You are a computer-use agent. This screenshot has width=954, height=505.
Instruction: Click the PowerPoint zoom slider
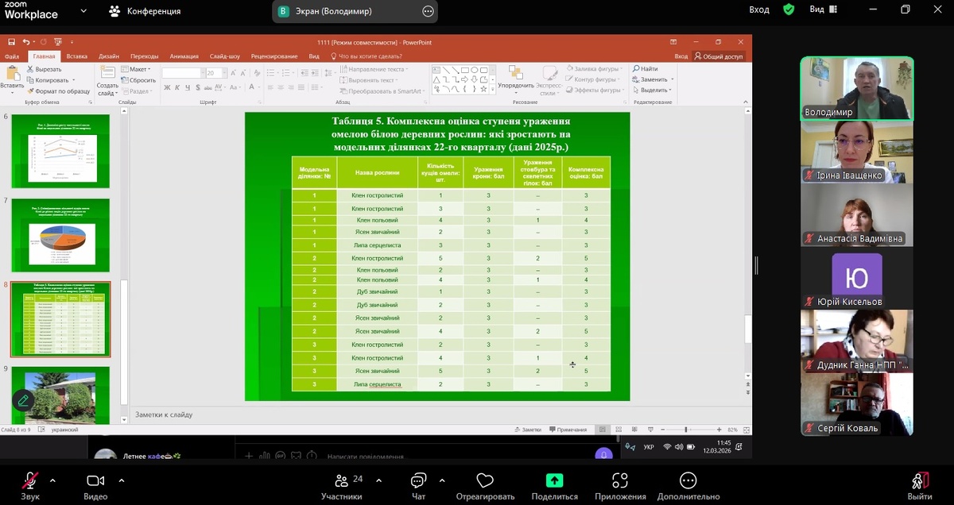(x=686, y=430)
